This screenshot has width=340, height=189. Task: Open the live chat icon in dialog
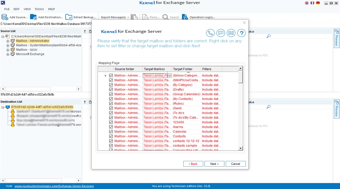click(x=221, y=33)
